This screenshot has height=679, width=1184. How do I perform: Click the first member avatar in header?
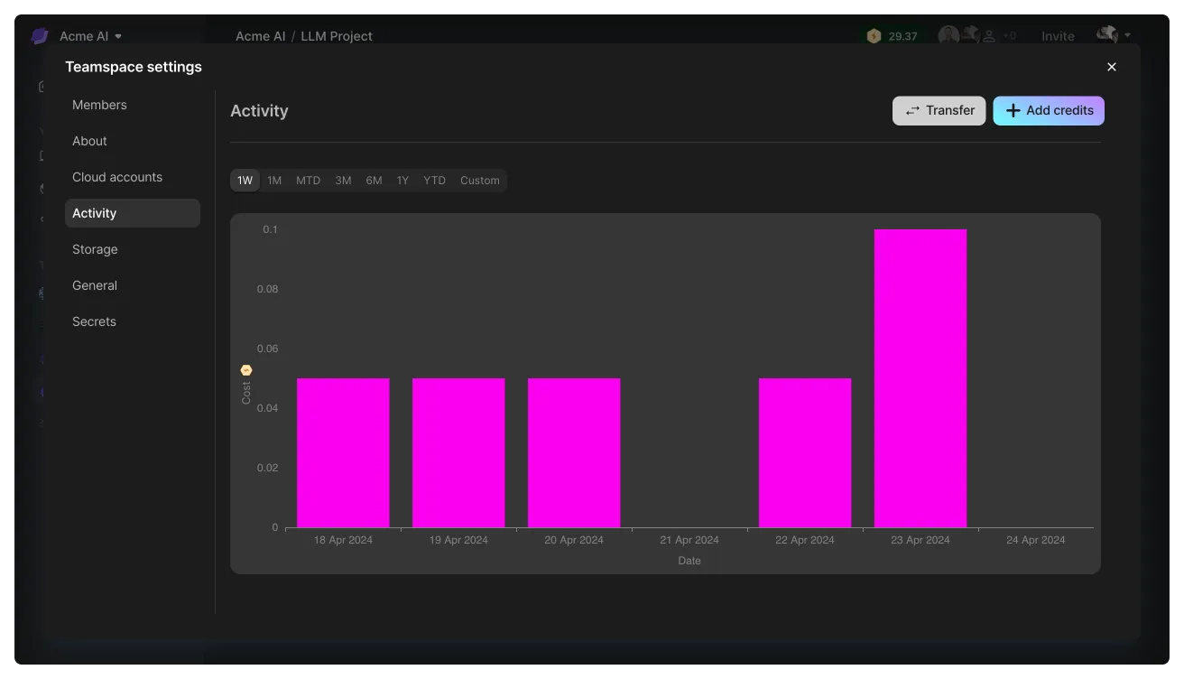pyautogui.click(x=948, y=35)
